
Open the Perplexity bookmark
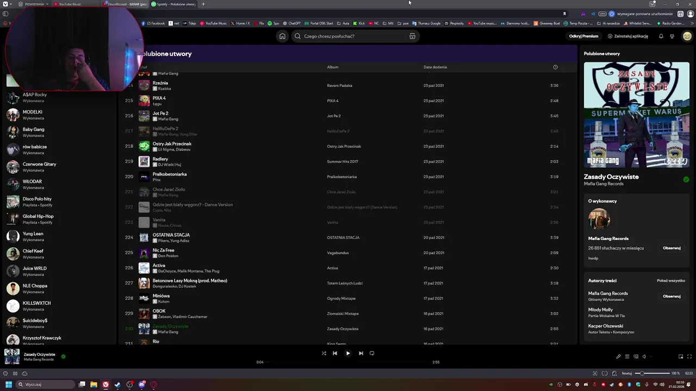coord(453,23)
